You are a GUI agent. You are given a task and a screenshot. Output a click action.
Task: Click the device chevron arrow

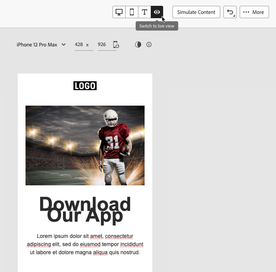click(63, 44)
